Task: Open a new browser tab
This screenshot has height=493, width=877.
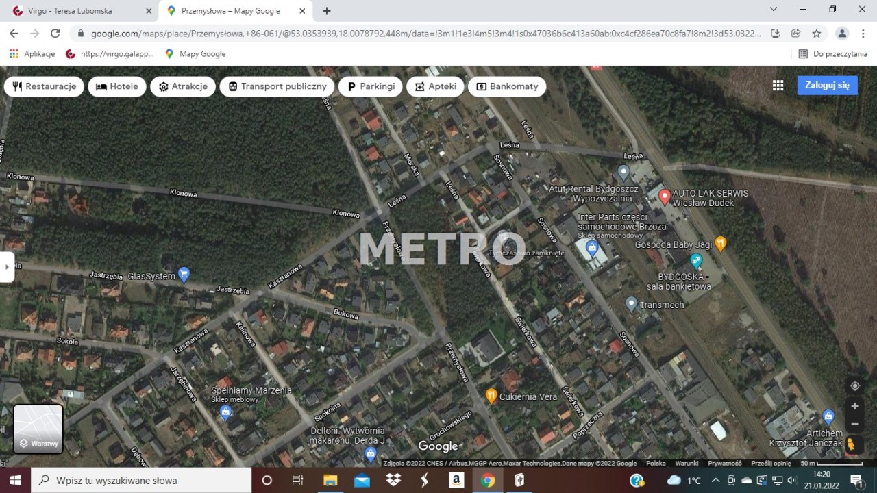Action: (x=327, y=11)
